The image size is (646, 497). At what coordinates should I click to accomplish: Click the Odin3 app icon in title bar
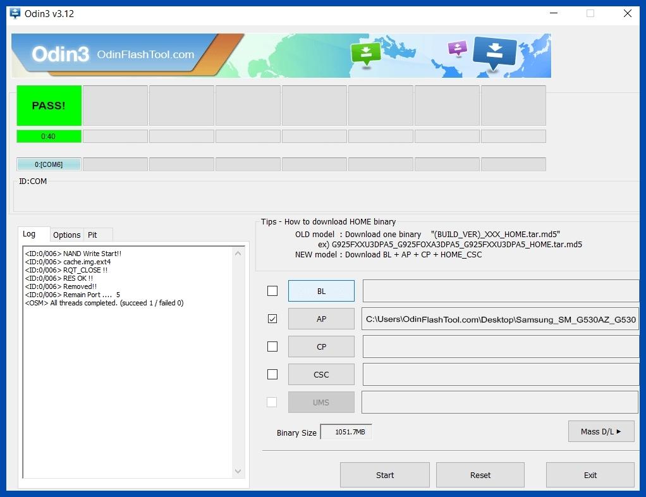[15, 13]
